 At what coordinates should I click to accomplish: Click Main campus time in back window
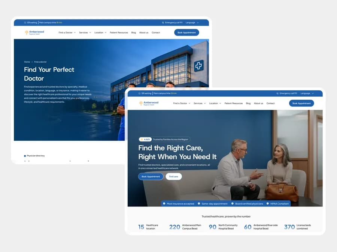coord(51,22)
